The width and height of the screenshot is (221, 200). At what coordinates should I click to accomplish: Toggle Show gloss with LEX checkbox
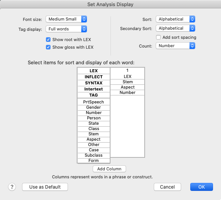48,47
